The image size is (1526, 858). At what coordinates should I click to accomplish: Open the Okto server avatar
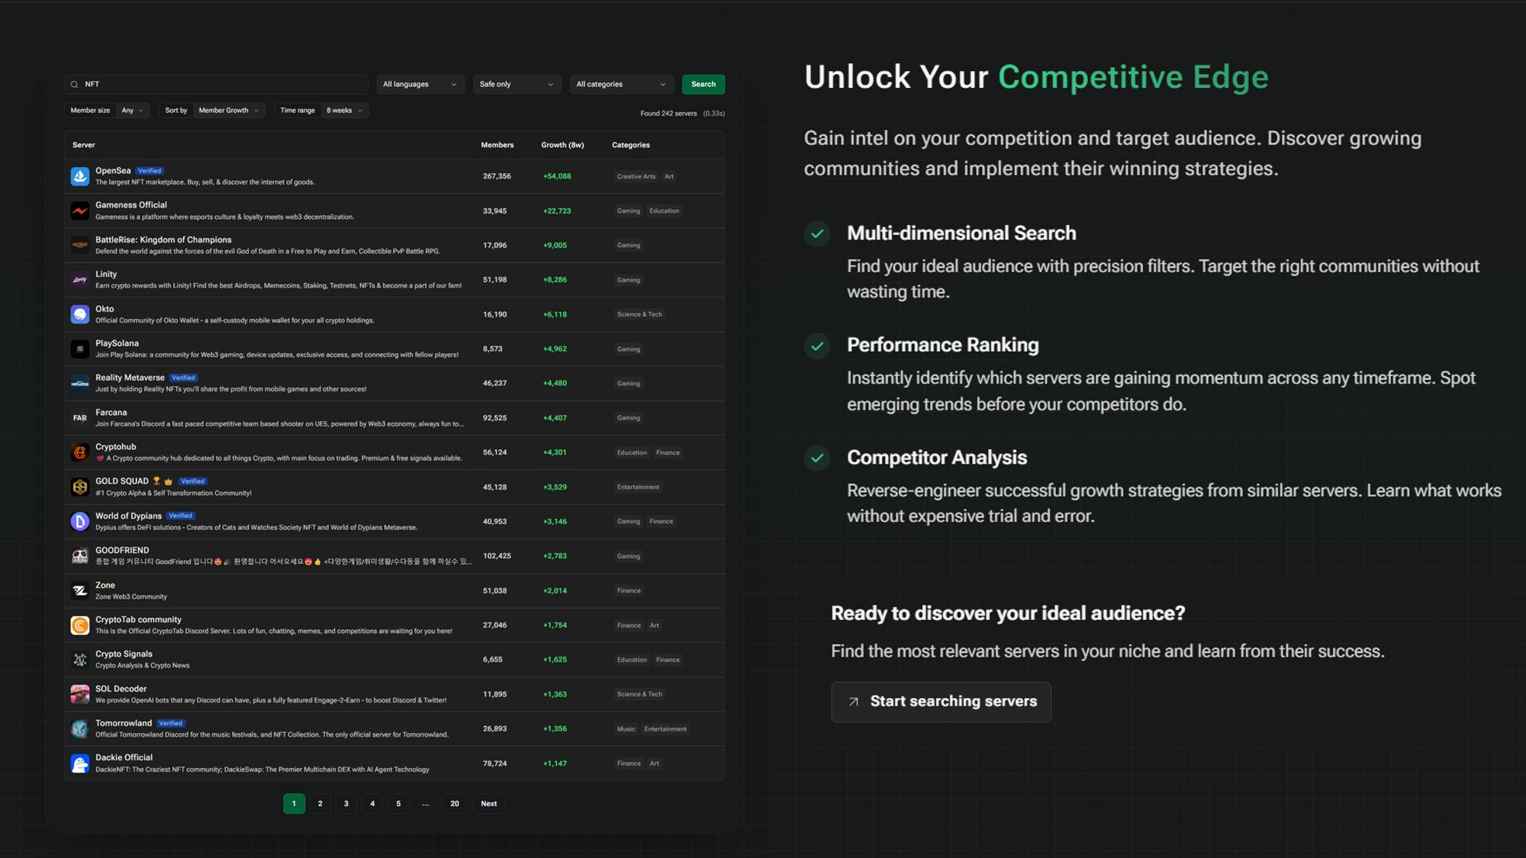click(x=80, y=314)
